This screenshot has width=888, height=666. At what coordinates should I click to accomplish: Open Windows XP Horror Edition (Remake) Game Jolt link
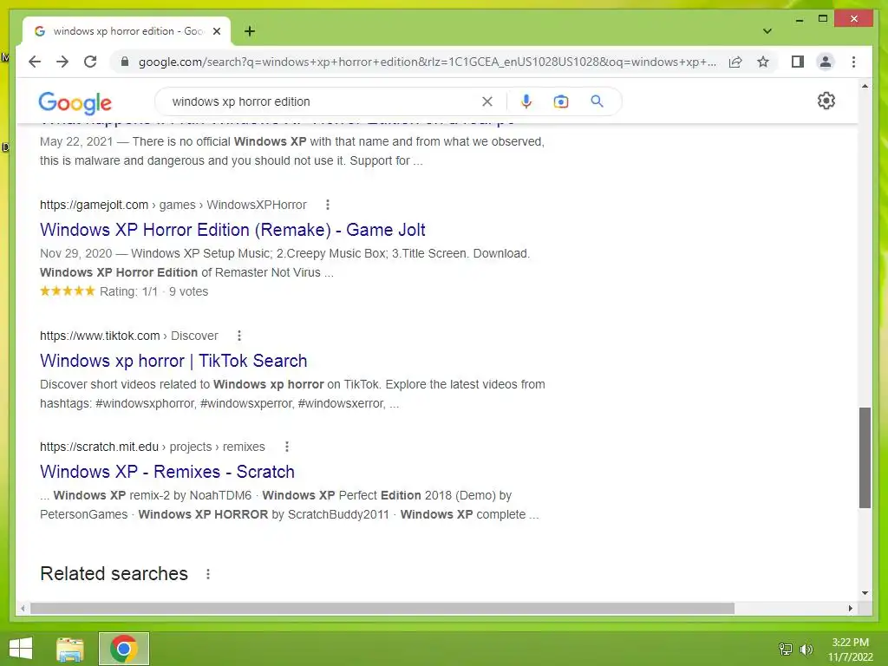coord(232,229)
